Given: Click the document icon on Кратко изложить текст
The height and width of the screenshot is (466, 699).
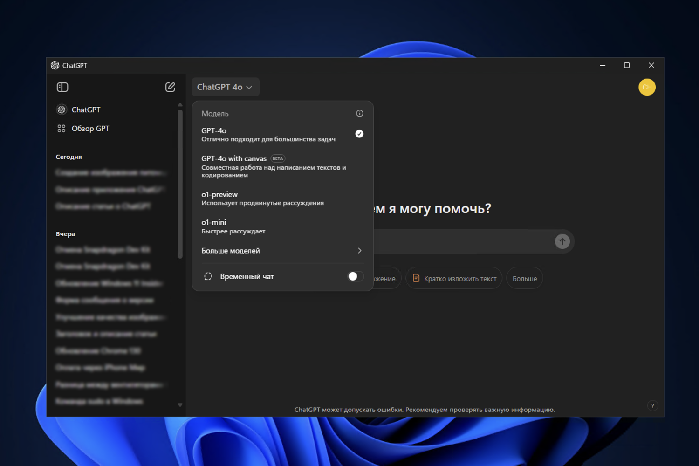Looking at the screenshot, I should (416, 278).
